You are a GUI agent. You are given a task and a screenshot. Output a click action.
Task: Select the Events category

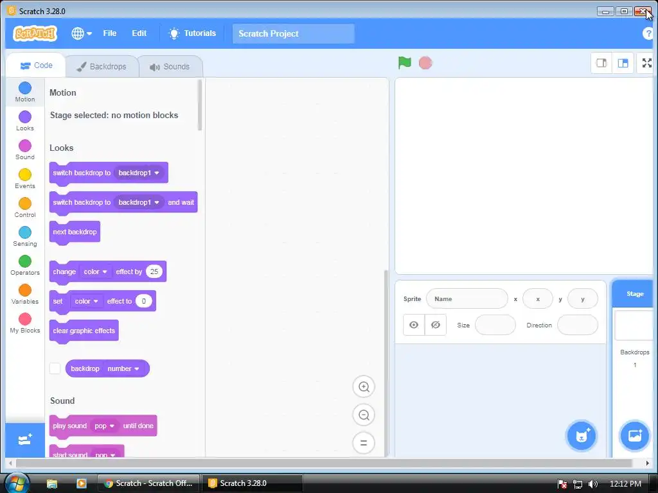tap(25, 178)
